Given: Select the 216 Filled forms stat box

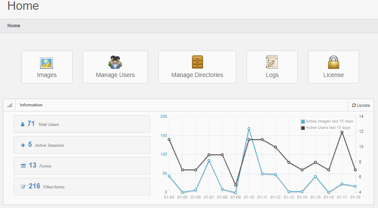Looking at the screenshot, I should (82, 186).
